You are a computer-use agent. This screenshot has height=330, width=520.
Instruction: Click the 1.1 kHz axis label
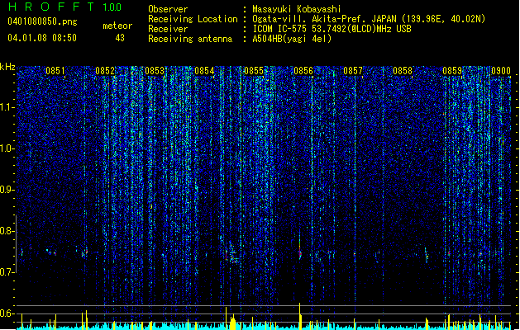pos(7,107)
